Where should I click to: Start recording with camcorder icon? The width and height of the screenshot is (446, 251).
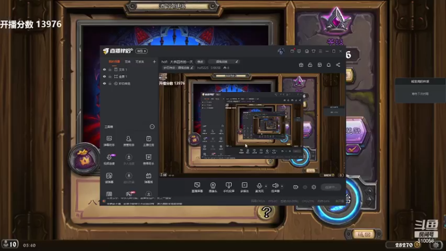point(295,187)
